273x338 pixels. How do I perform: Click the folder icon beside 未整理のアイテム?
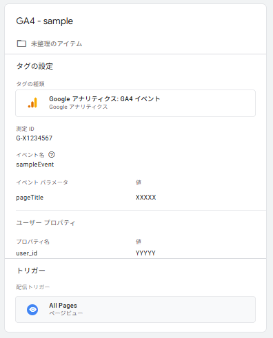click(x=21, y=43)
